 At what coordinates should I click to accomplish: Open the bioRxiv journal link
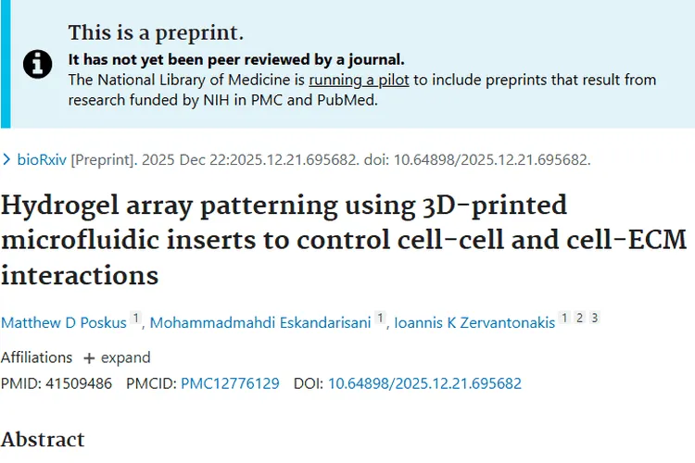[38, 159]
